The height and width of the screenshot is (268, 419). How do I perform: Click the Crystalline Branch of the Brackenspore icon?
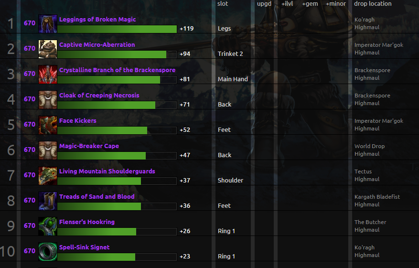[47, 74]
